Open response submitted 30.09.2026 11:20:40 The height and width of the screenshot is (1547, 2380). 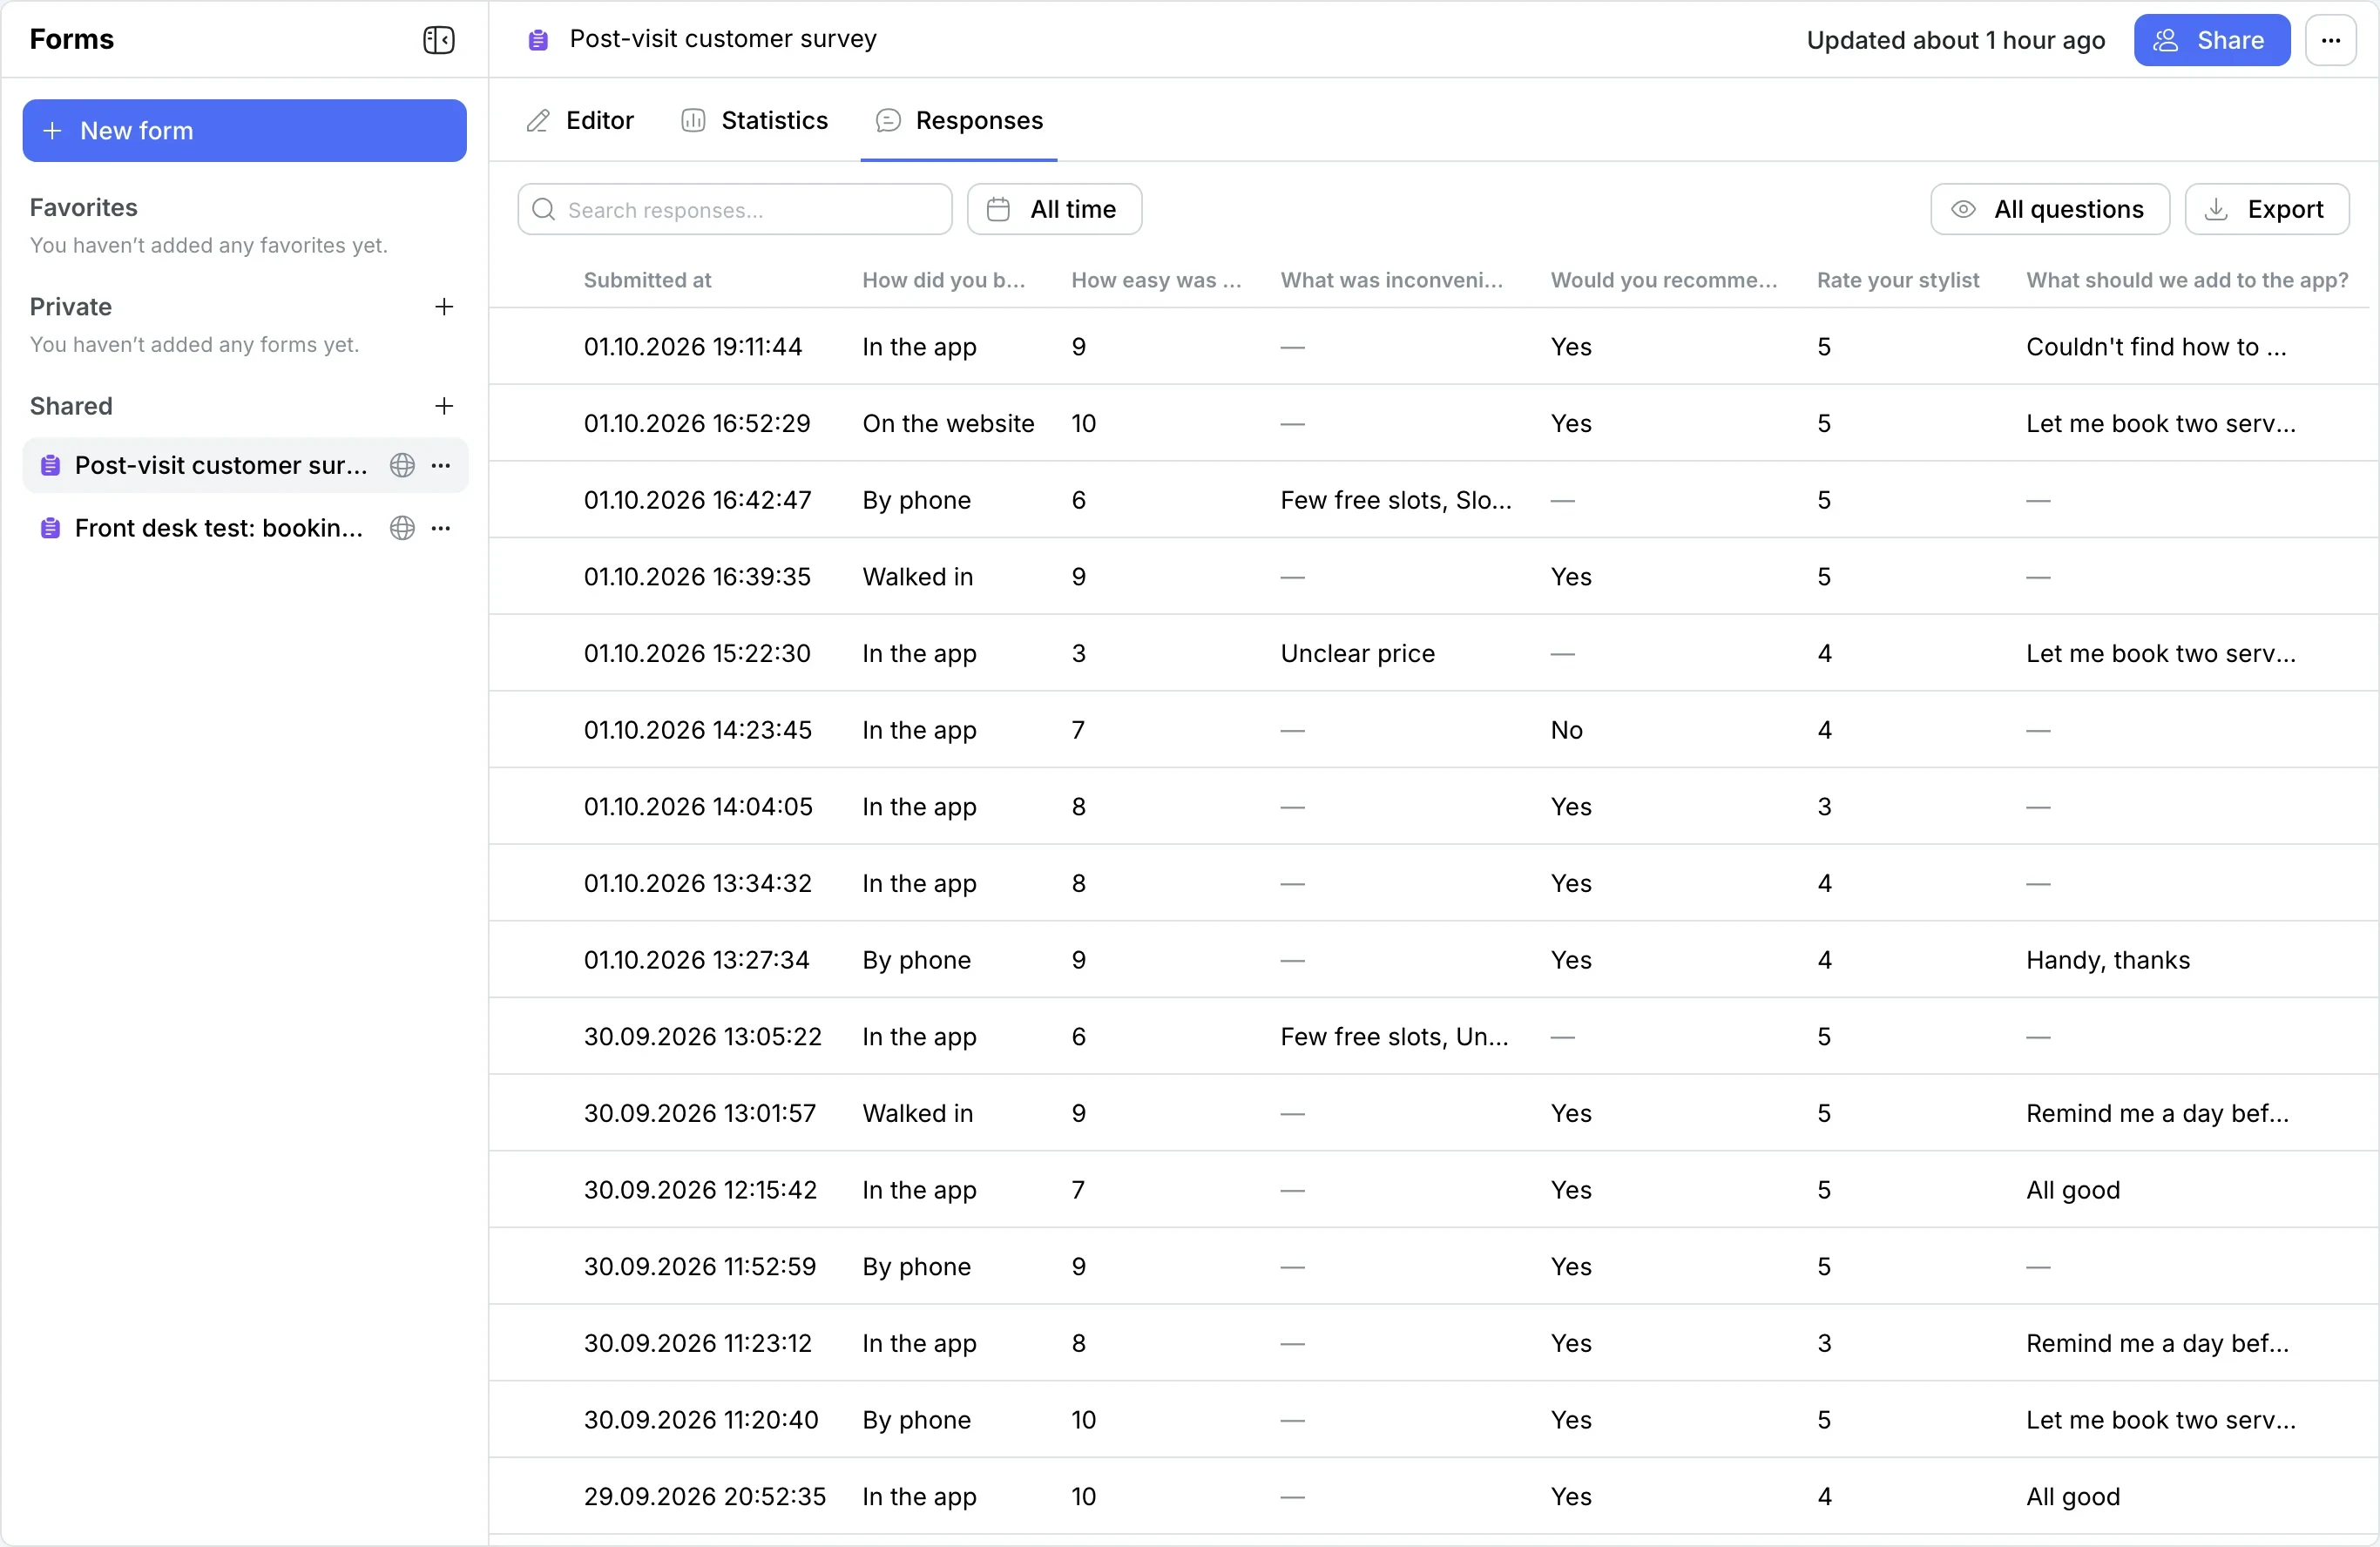click(1434, 1420)
